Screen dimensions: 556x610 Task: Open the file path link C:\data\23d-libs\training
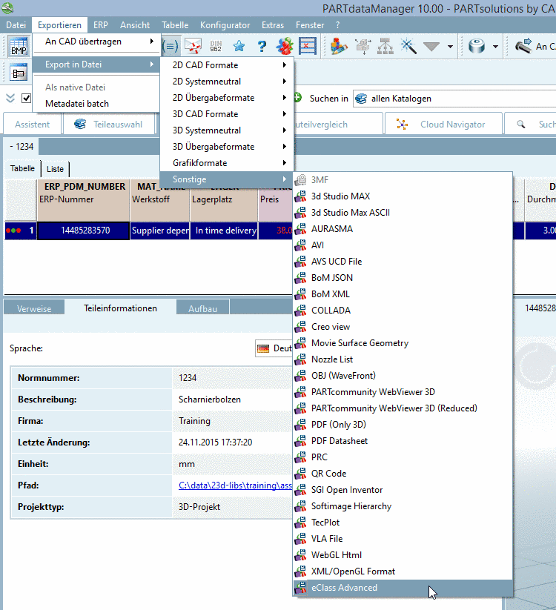235,485
